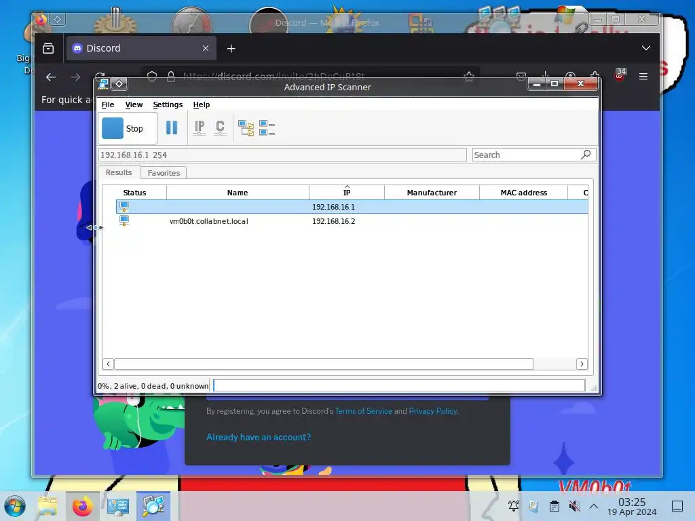The width and height of the screenshot is (695, 521).
Task: Click the clipboard tray icon
Action: coord(554,506)
